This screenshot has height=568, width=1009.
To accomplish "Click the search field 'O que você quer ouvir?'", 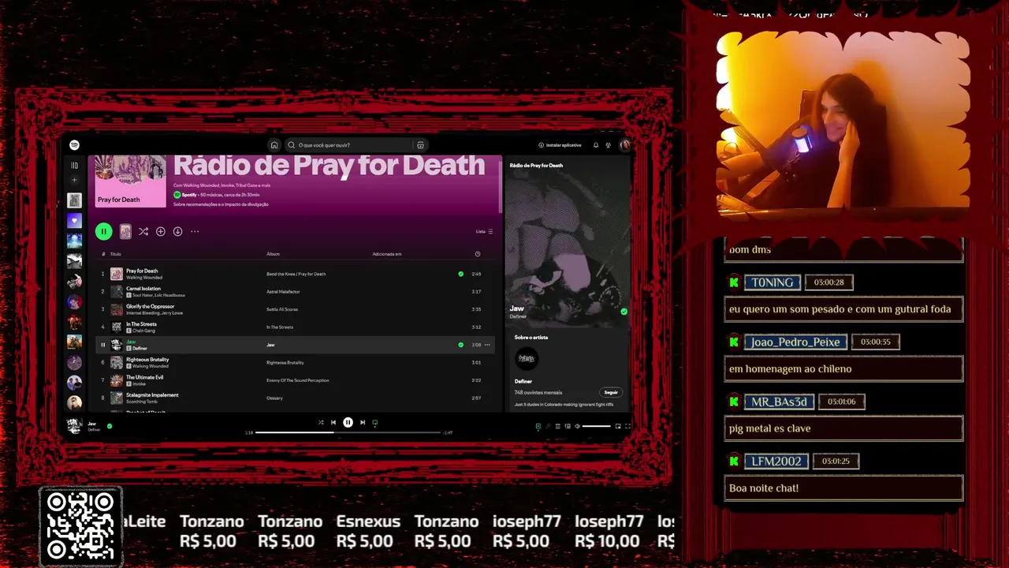I will 348,145.
